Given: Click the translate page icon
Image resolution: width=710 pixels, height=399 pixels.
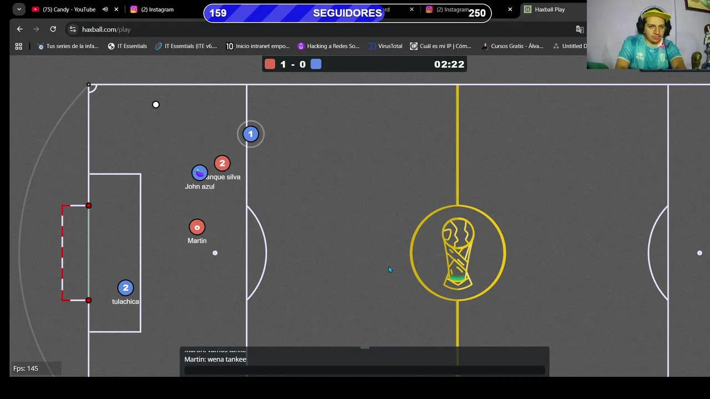Looking at the screenshot, I should (x=580, y=29).
